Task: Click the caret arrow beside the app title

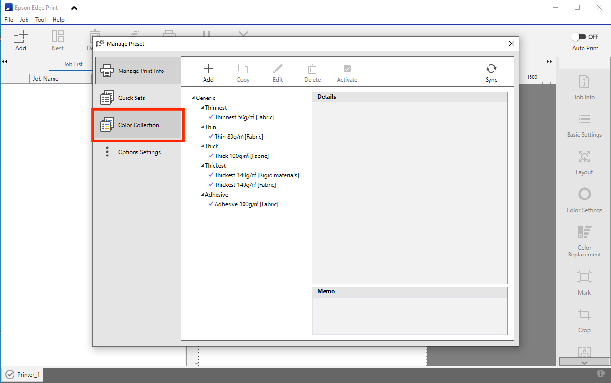Action: (x=74, y=8)
